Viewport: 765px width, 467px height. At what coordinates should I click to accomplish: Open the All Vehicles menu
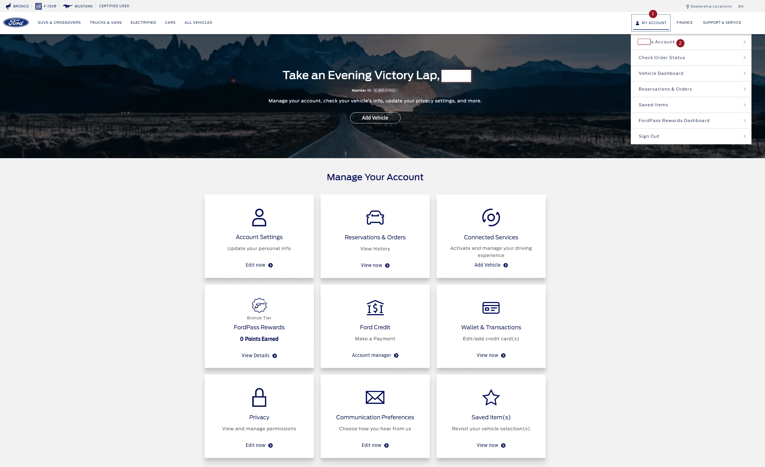pyautogui.click(x=198, y=23)
